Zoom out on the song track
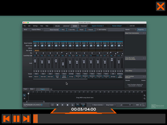This screenshot has height=125, width=167. pyautogui.click(x=144, y=98)
